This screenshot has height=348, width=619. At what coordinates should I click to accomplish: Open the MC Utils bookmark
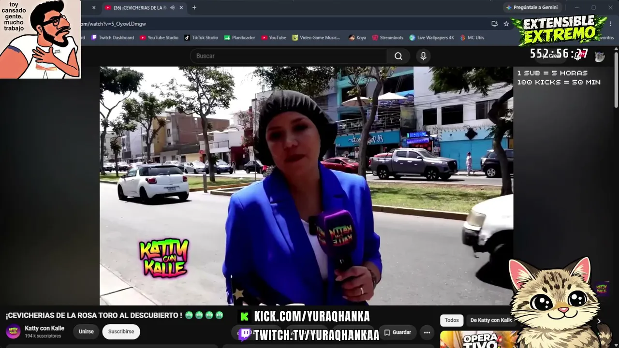(x=472, y=38)
